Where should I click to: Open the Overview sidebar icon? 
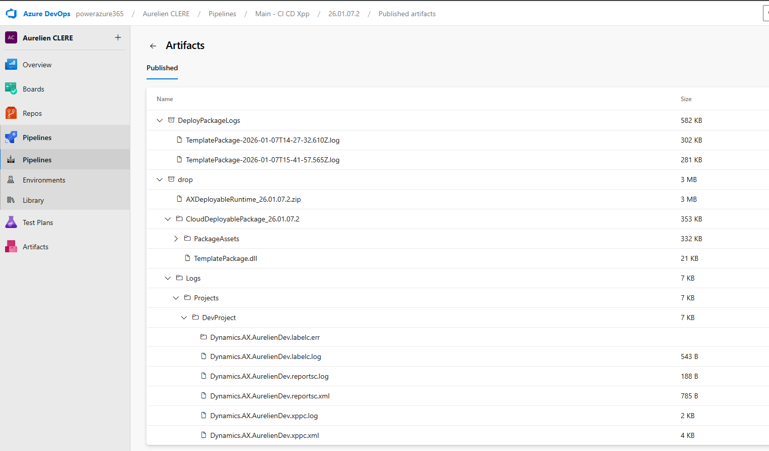11,65
